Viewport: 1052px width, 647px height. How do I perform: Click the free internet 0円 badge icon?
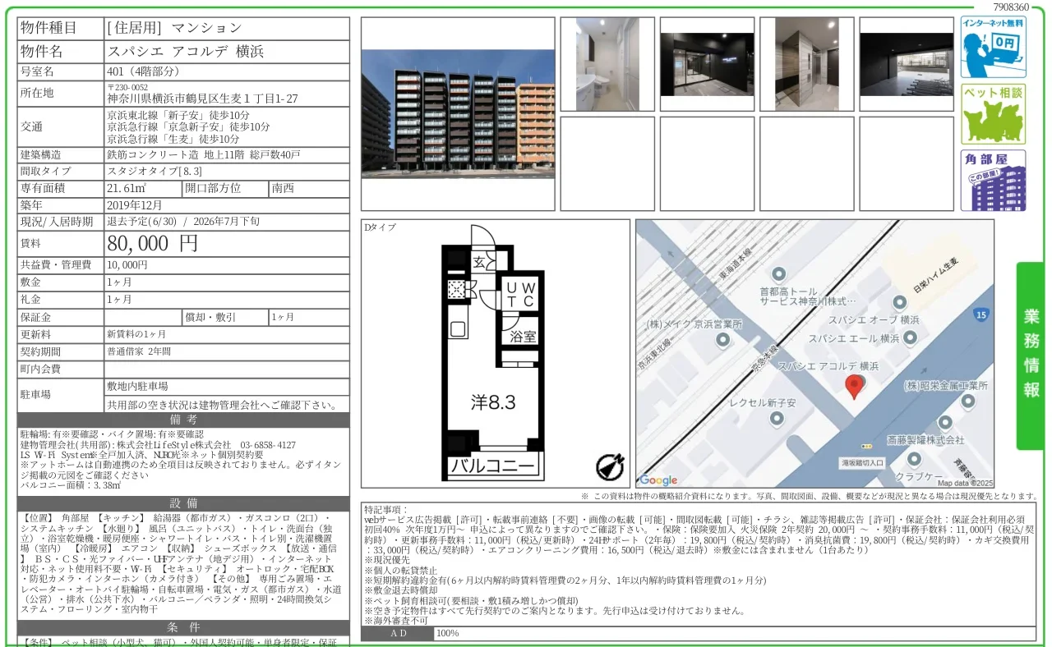click(x=993, y=47)
